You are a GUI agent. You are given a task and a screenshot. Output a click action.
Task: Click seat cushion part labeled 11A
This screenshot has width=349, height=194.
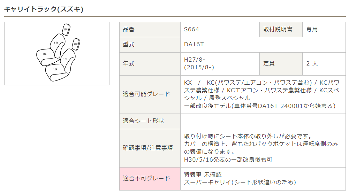pyautogui.click(x=46, y=57)
